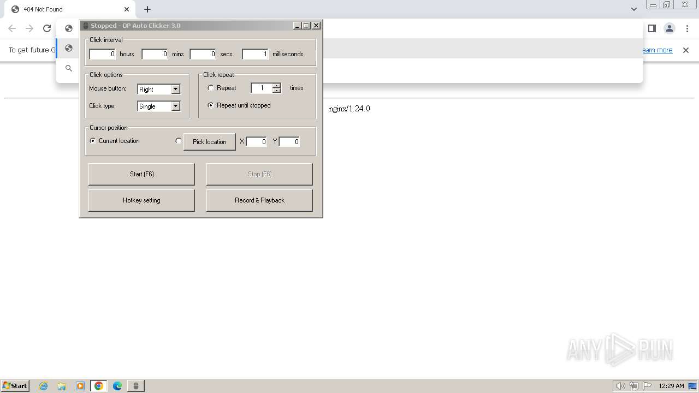Click the Learn more link

[x=657, y=50]
